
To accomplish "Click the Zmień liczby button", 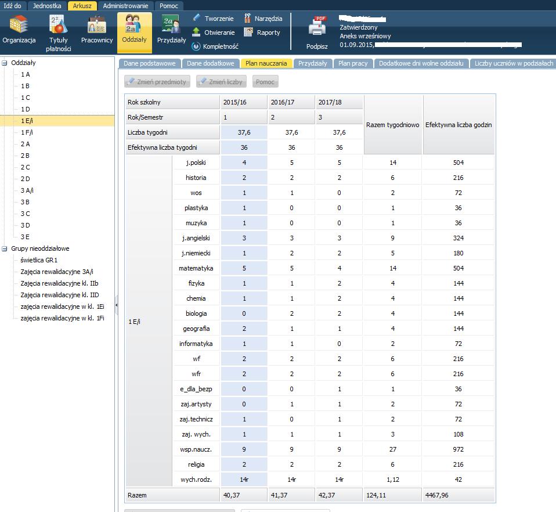I will (x=221, y=81).
